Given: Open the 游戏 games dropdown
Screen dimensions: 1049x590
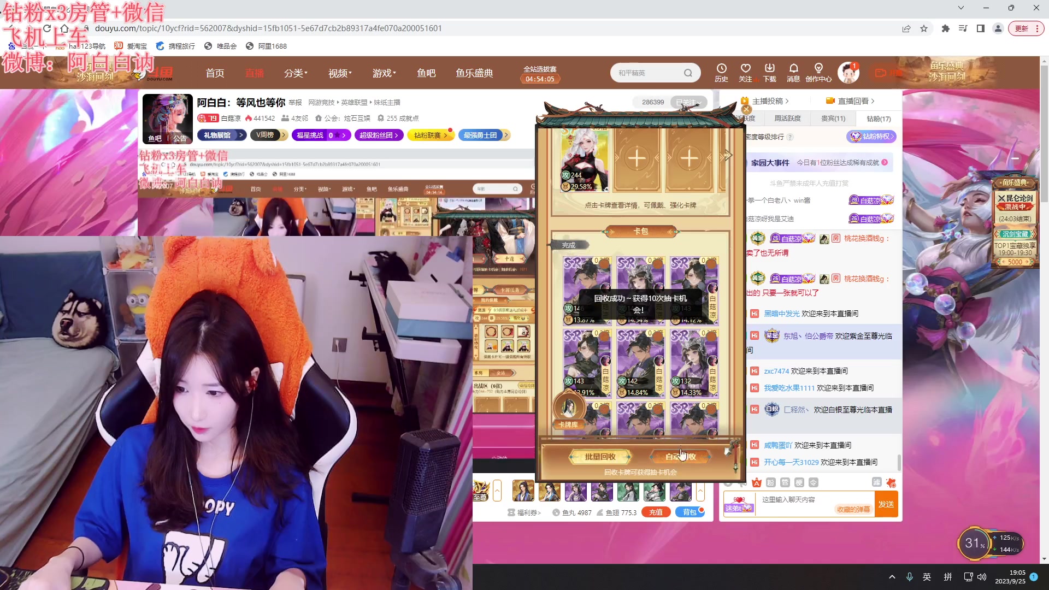Looking at the screenshot, I should click(x=384, y=73).
